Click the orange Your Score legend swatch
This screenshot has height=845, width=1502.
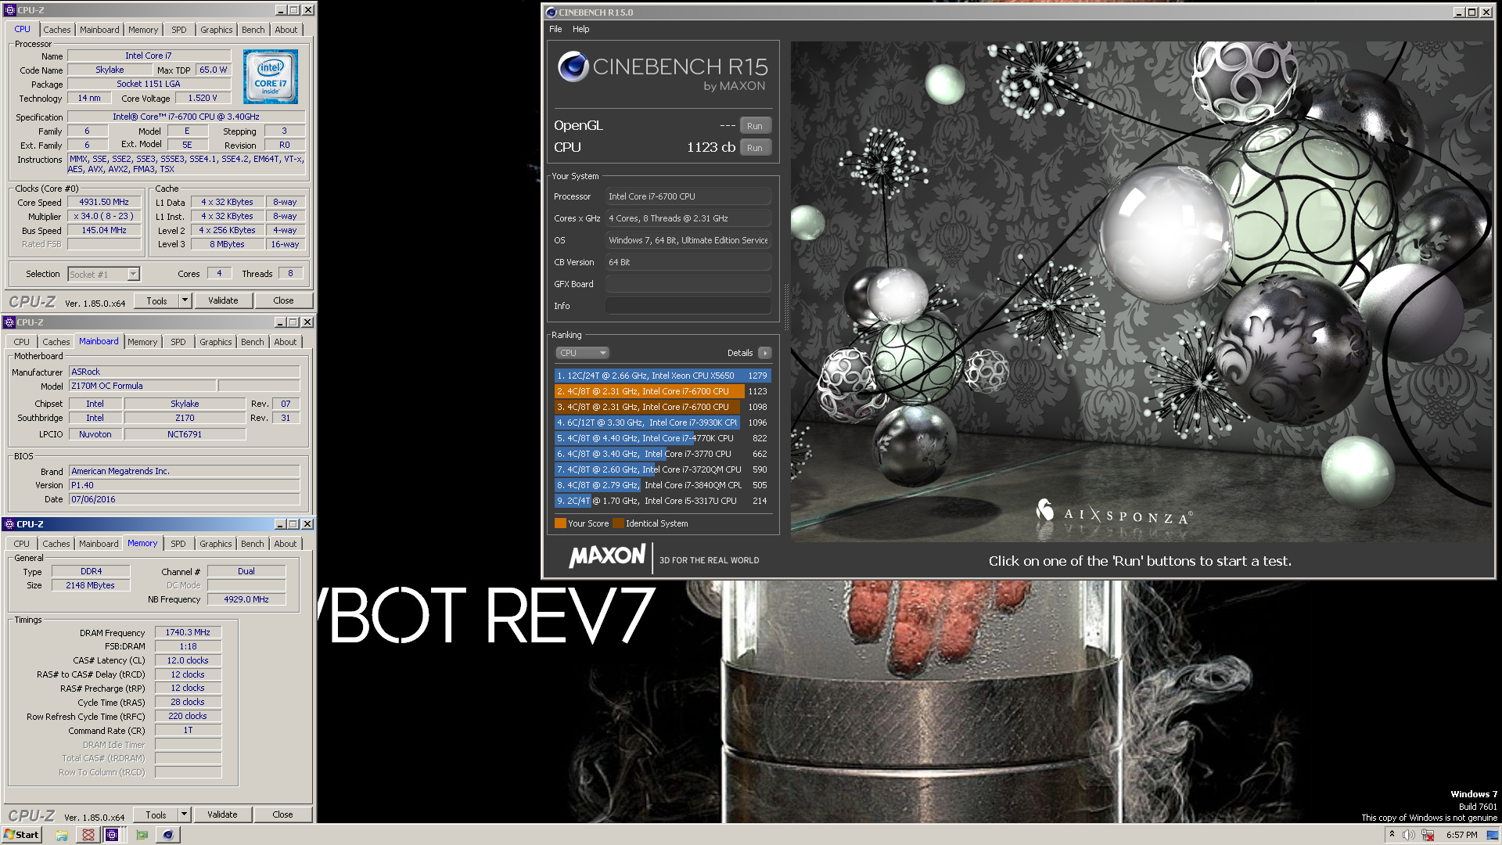[560, 523]
